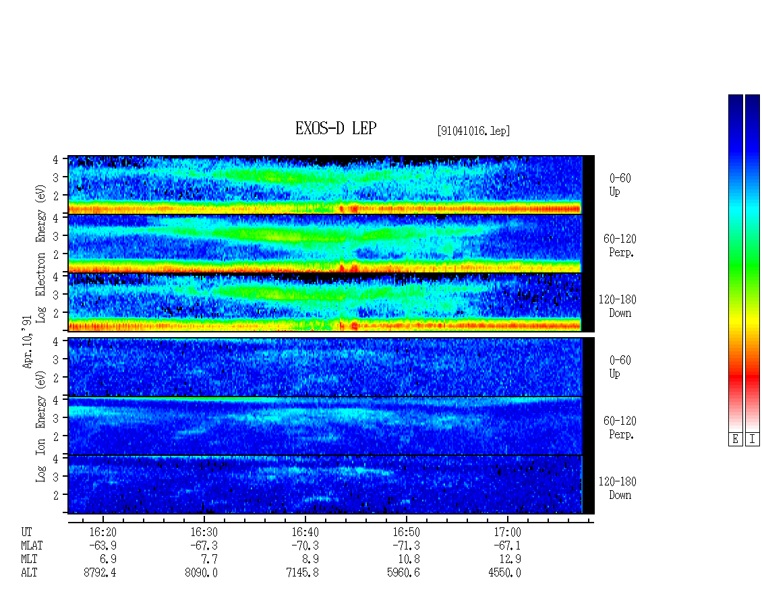This screenshot has height=590, width=762.
Task: Click the MLAT value -70.3
Action: tap(305, 545)
